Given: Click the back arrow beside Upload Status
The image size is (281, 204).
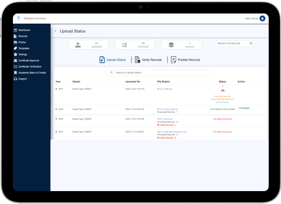Looking at the screenshot, I should [x=55, y=31].
